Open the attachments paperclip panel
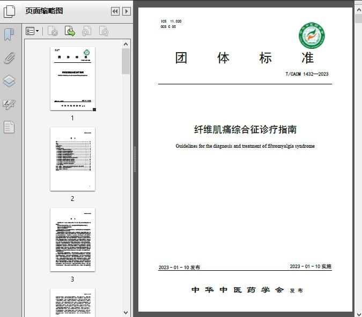This screenshot has width=362, height=317. pos(9,58)
